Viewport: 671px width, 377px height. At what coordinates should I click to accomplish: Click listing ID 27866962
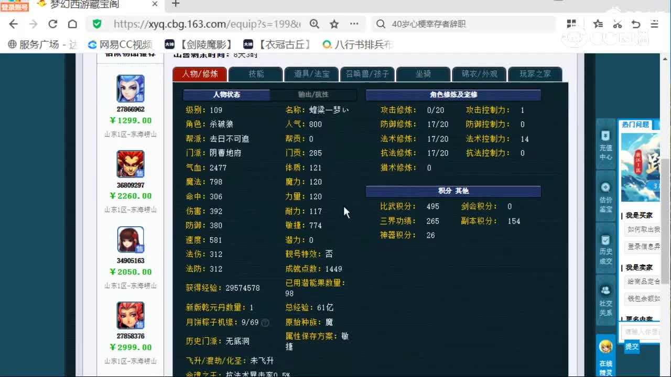pyautogui.click(x=131, y=109)
